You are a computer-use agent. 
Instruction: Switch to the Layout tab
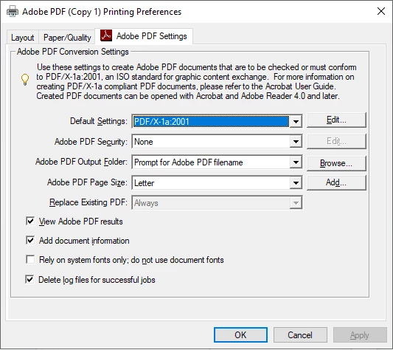pyautogui.click(x=23, y=38)
